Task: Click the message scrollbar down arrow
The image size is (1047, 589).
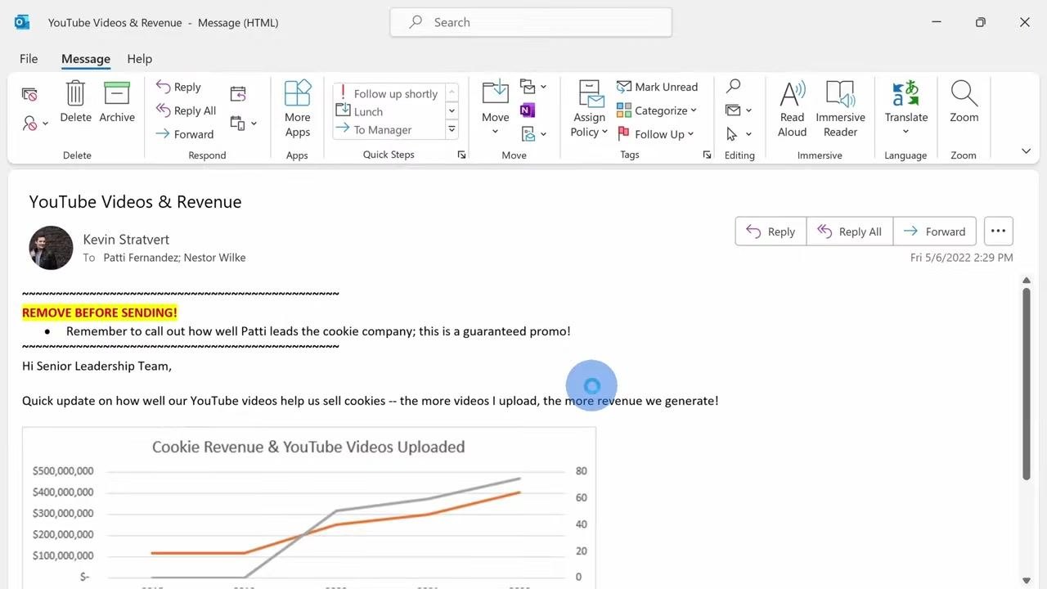Action: coord(1026,581)
